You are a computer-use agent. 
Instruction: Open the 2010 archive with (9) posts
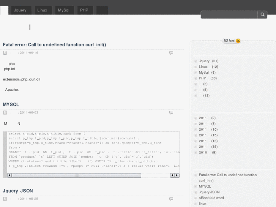(x=208, y=153)
